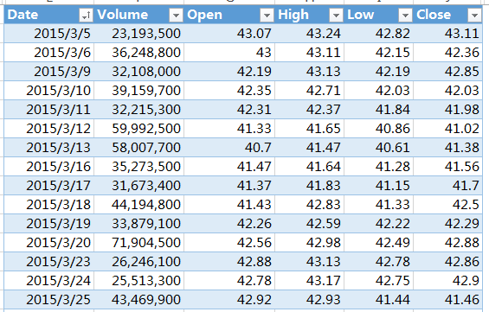Open the Date column filter dropdown
This screenshot has height=312, width=489.
86,16
